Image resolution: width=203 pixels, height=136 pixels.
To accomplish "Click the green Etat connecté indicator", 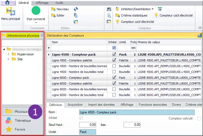I will (36, 10).
